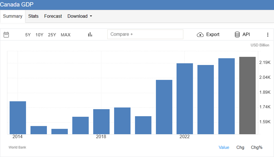Viewport: 274px width, 157px height.
Task: Switch chart to Chg% view
Action: 256,147
